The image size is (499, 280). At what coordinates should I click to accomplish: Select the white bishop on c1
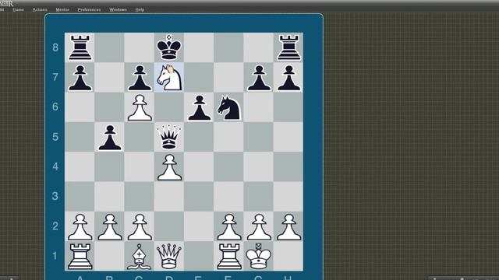pyautogui.click(x=139, y=256)
